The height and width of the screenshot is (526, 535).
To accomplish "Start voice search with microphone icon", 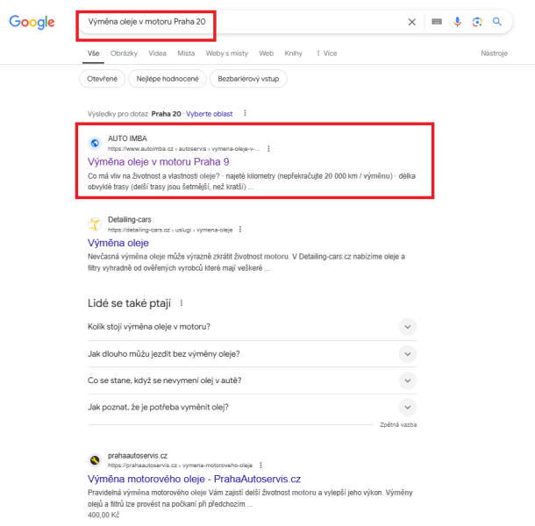I will pyautogui.click(x=457, y=22).
